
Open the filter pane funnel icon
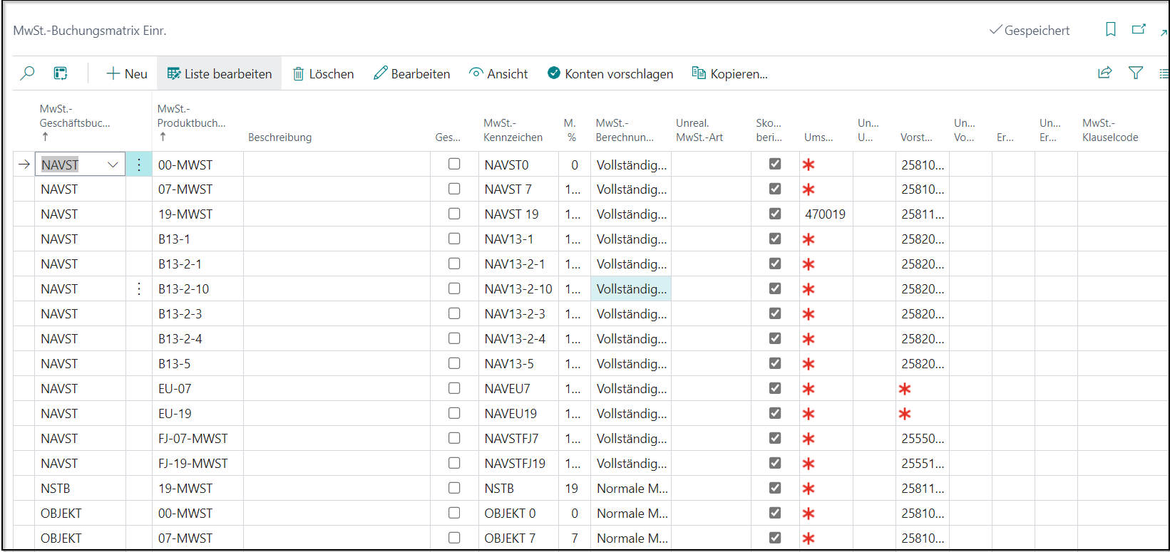tap(1136, 73)
